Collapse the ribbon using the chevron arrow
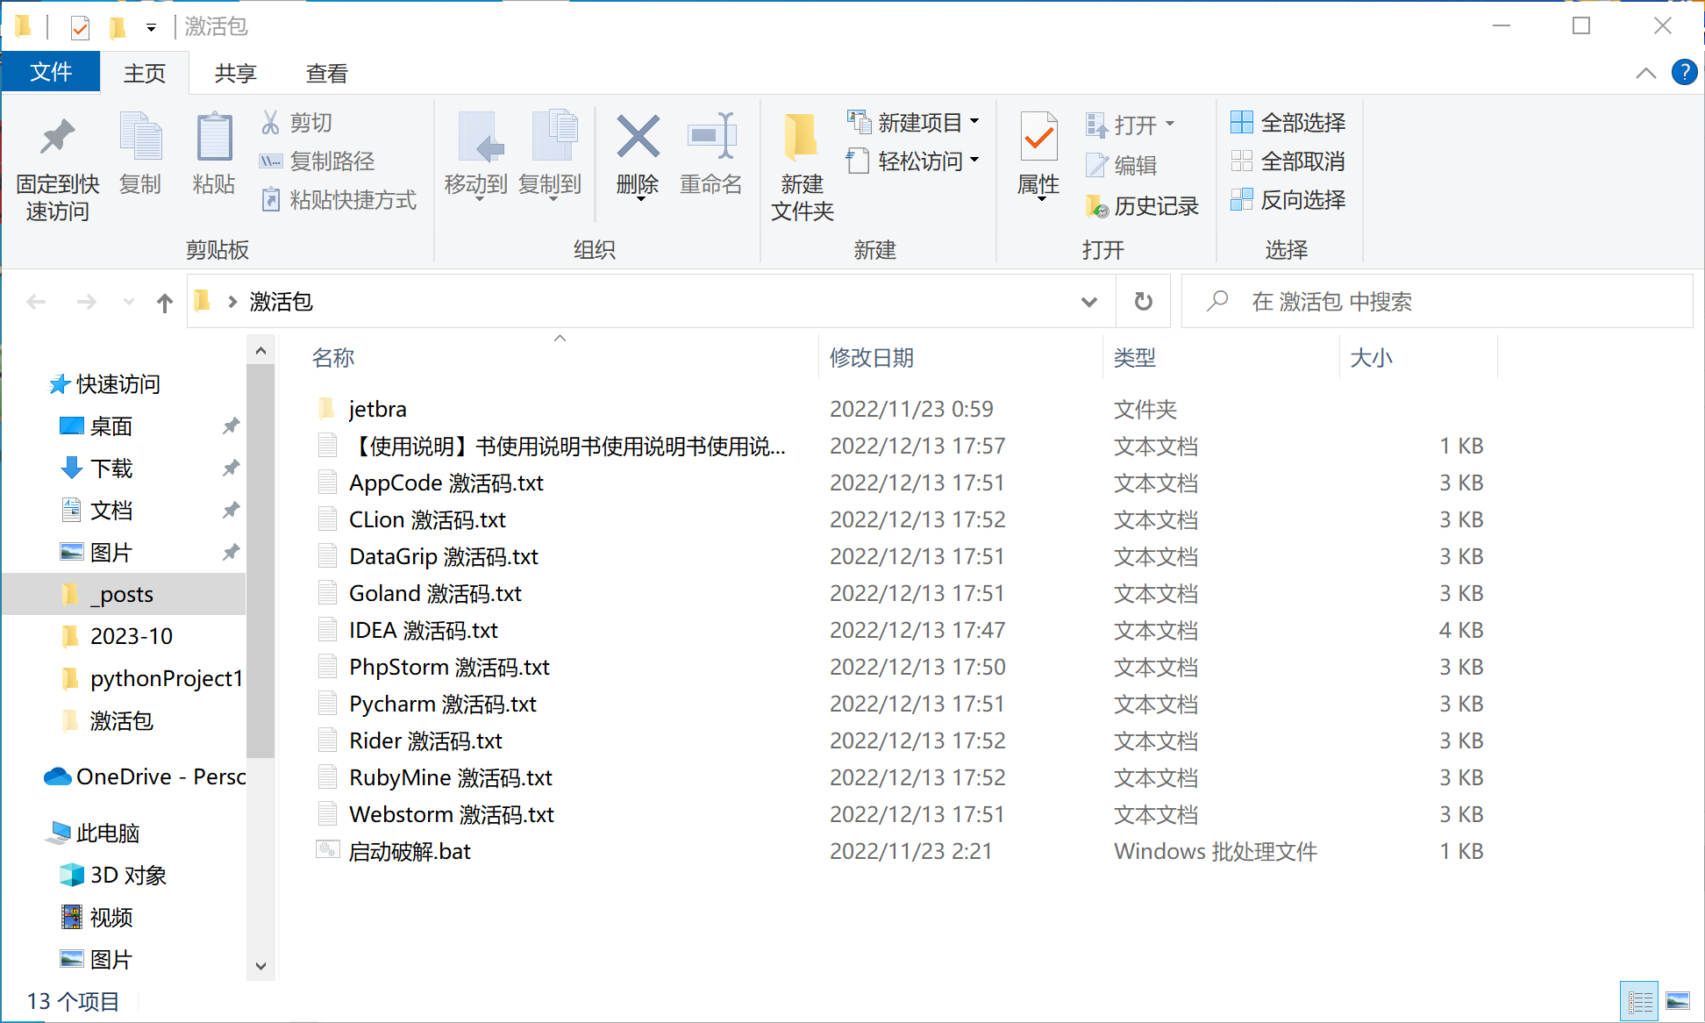The width and height of the screenshot is (1705, 1023). (1645, 74)
